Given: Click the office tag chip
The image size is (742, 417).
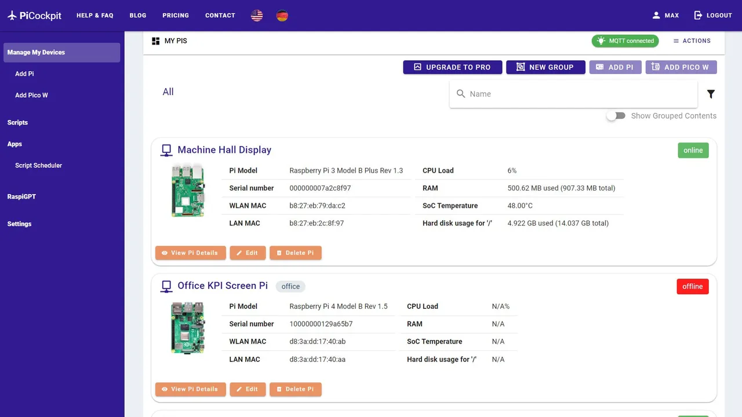Looking at the screenshot, I should [x=290, y=287].
